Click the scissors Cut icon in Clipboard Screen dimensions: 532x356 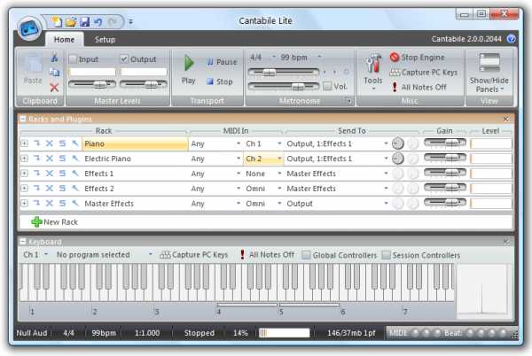pos(54,58)
